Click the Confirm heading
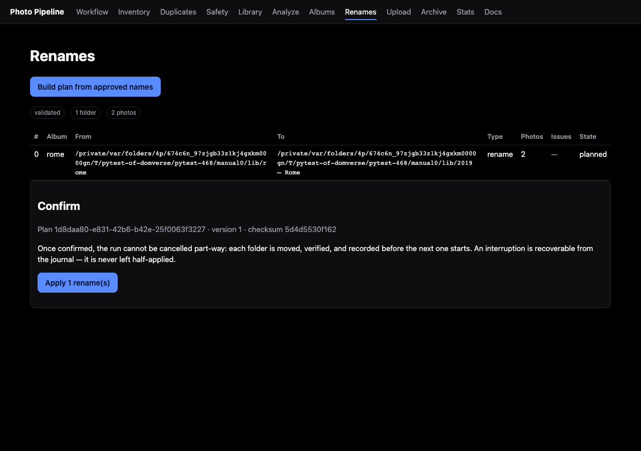 [59, 206]
